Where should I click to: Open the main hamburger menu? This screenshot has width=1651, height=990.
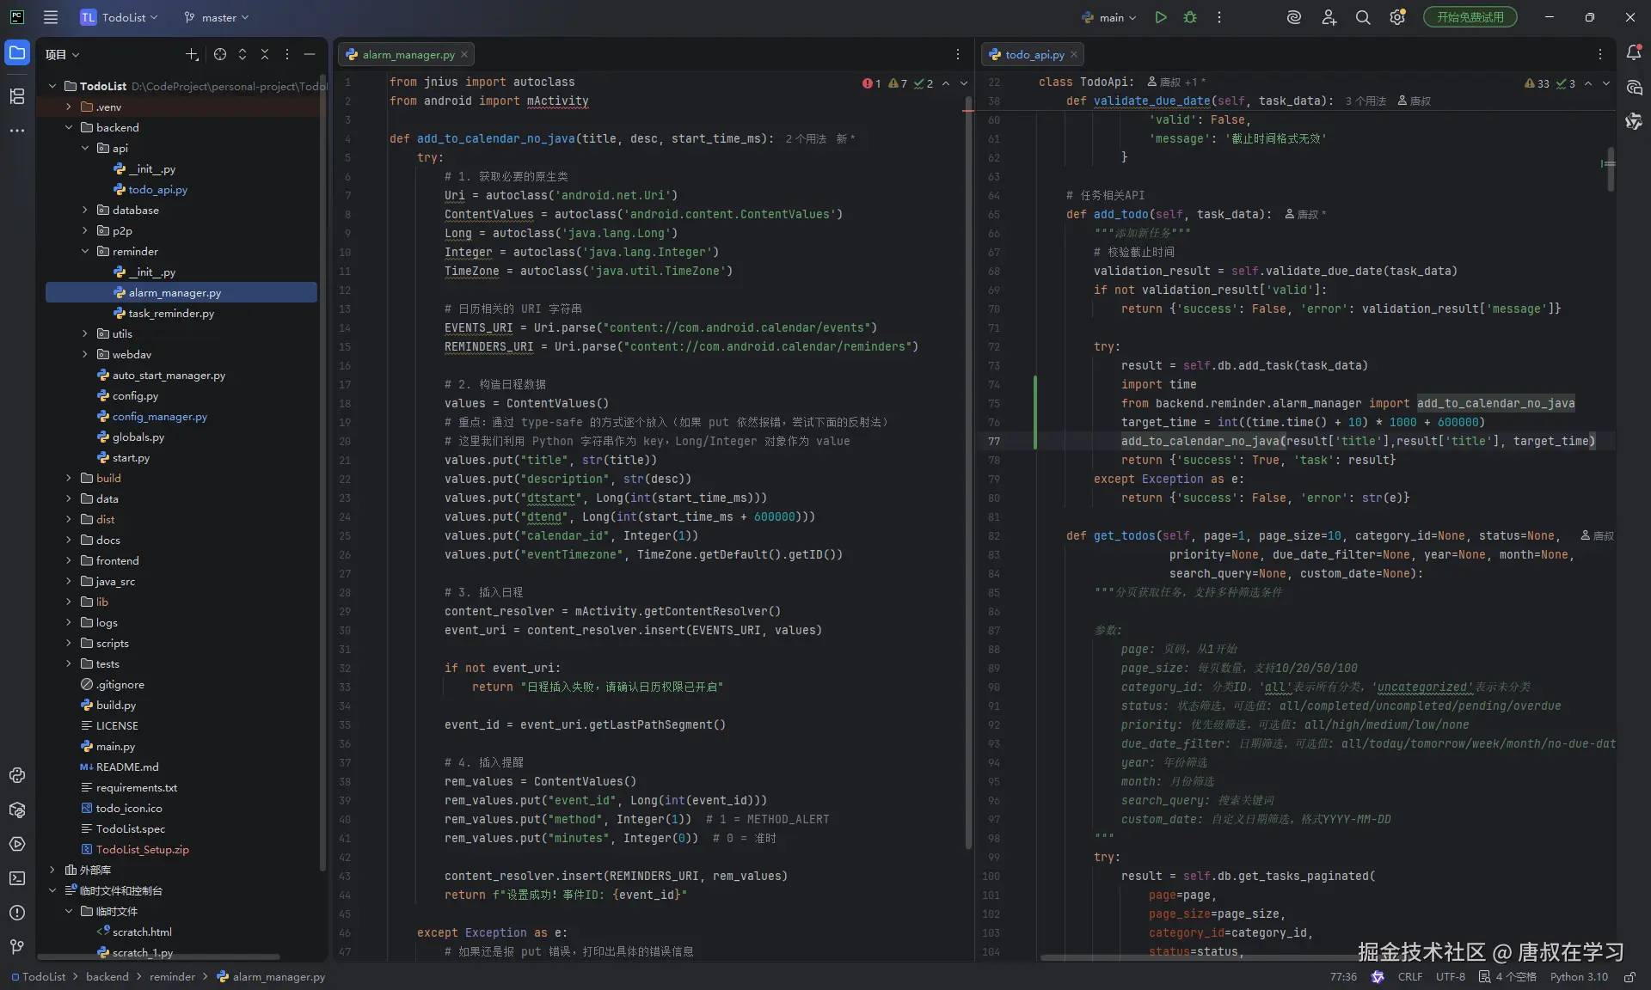[x=51, y=17]
